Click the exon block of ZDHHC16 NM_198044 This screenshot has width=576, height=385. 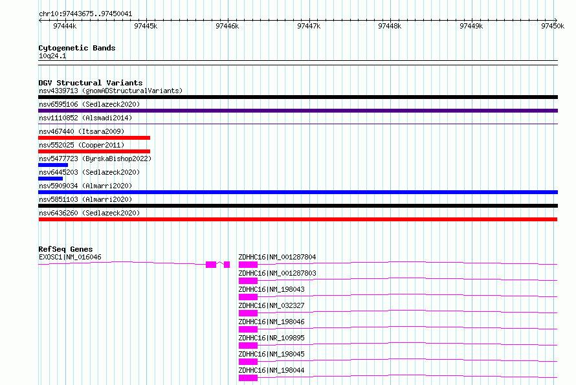click(248, 378)
